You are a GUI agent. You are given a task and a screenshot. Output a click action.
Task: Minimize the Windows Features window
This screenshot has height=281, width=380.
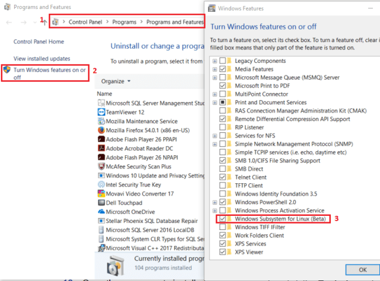370,8
